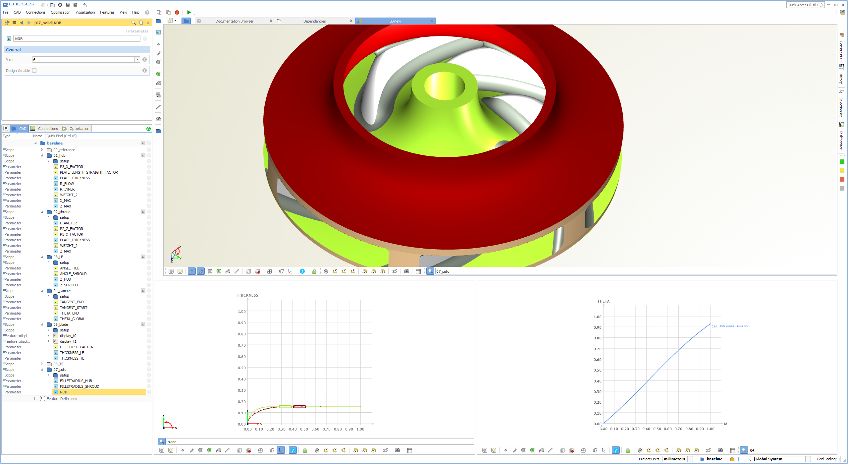Click the save project disk icon

pyautogui.click(x=68, y=5)
